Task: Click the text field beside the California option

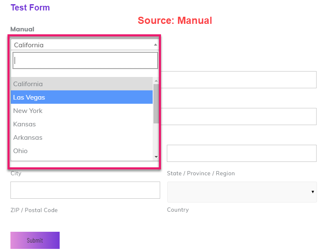Action: 239,79
